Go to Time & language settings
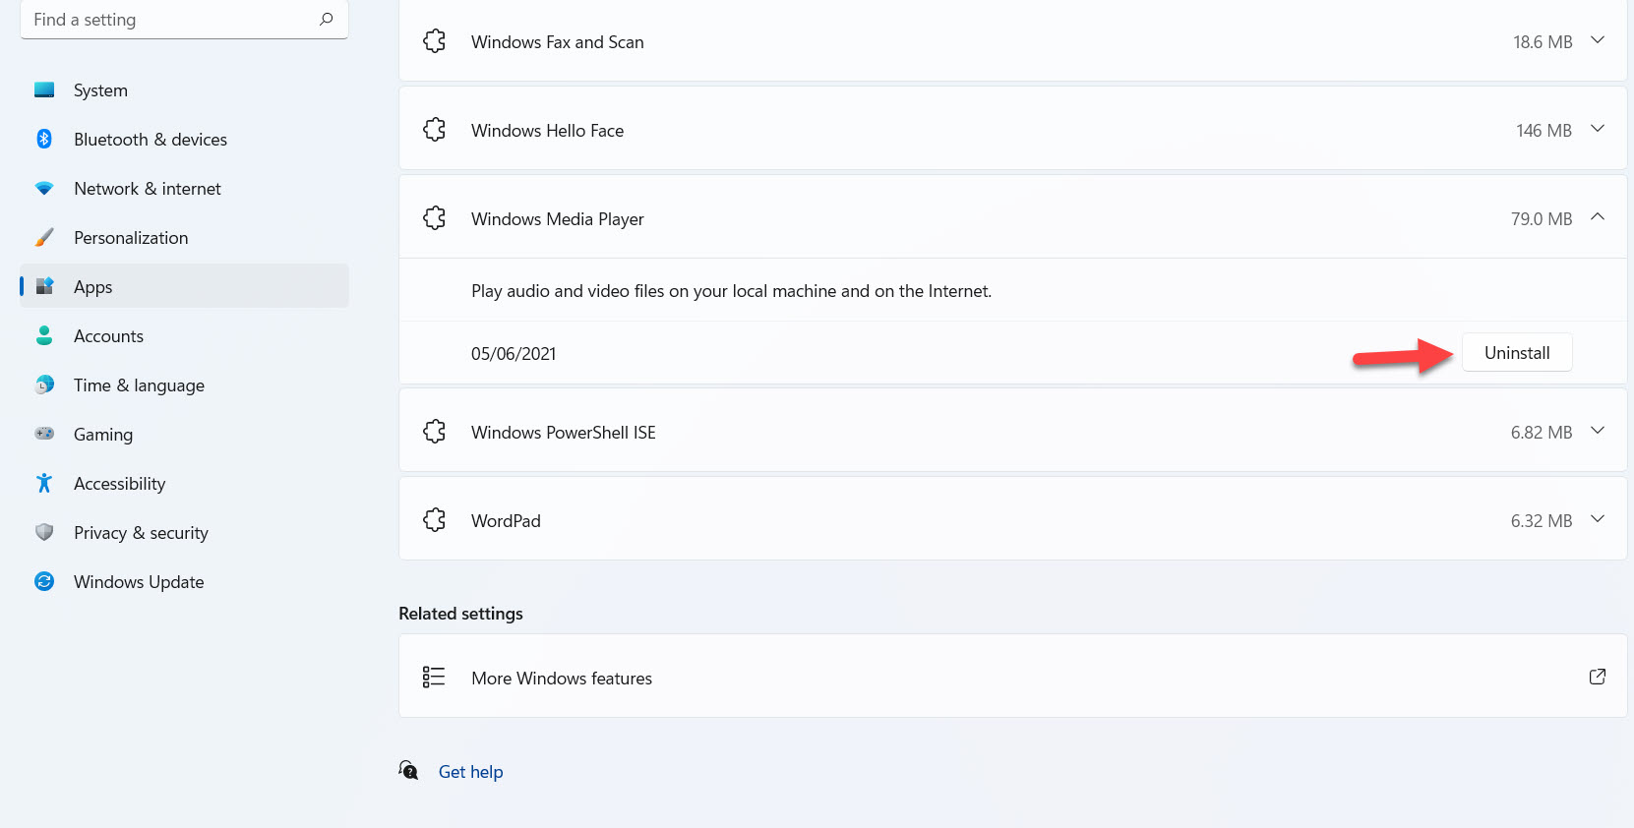The width and height of the screenshot is (1634, 828). click(139, 385)
